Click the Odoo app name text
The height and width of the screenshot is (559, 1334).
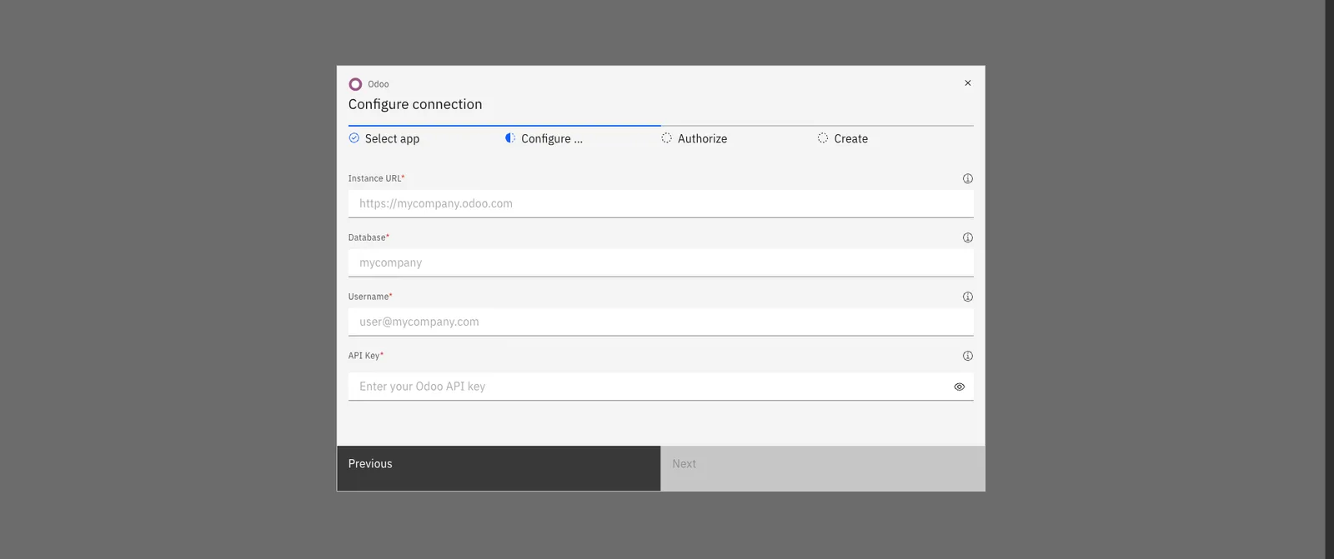(379, 84)
